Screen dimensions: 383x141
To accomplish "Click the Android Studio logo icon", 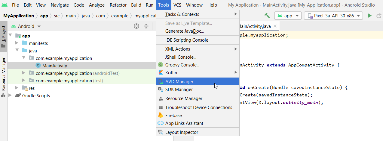I will tap(5, 5).
